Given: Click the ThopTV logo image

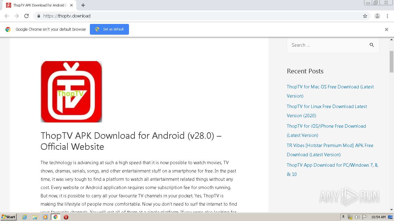Looking at the screenshot, I should (x=71, y=92).
